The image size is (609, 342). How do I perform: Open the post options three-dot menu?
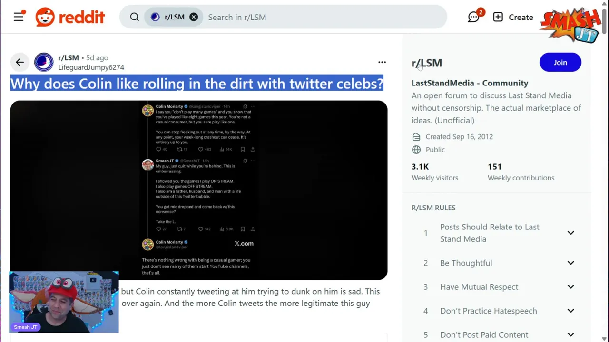[x=382, y=62]
